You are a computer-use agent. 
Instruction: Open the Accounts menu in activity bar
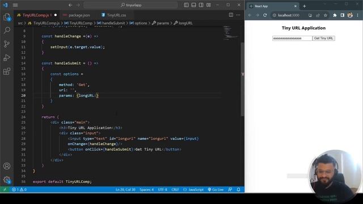pos(7,166)
